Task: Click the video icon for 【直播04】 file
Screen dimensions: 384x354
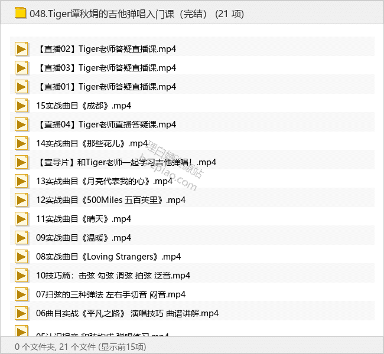Action: tap(21, 124)
